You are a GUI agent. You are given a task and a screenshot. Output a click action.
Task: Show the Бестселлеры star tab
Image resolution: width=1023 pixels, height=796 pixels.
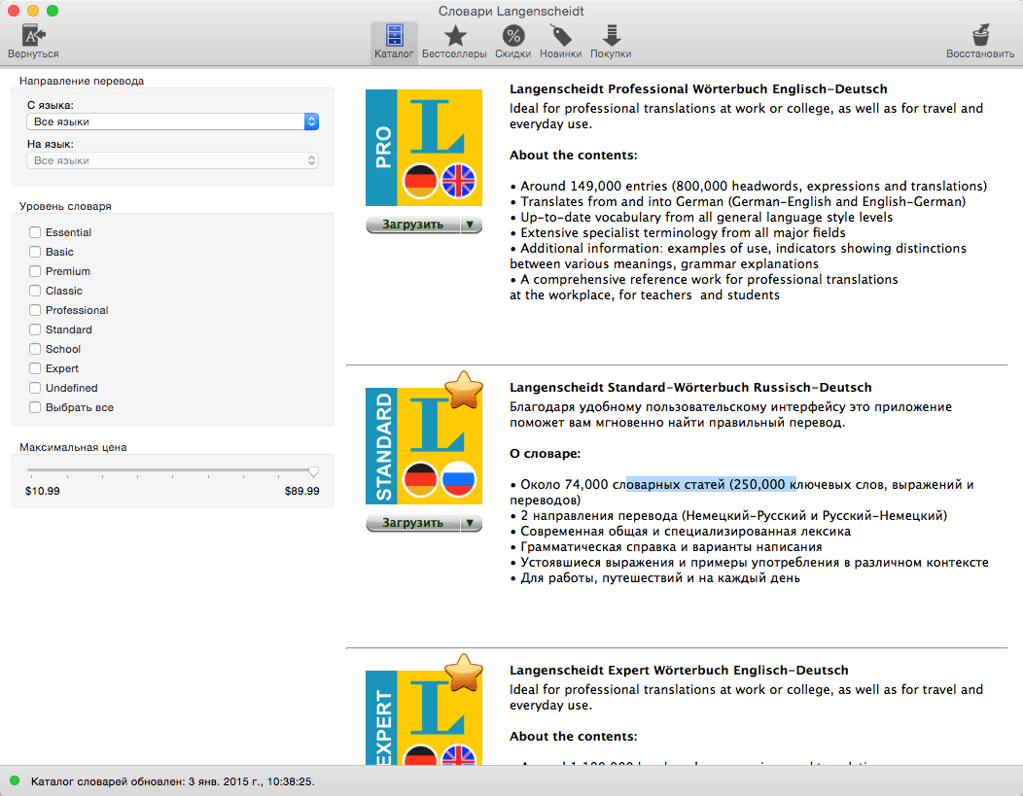[x=454, y=42]
